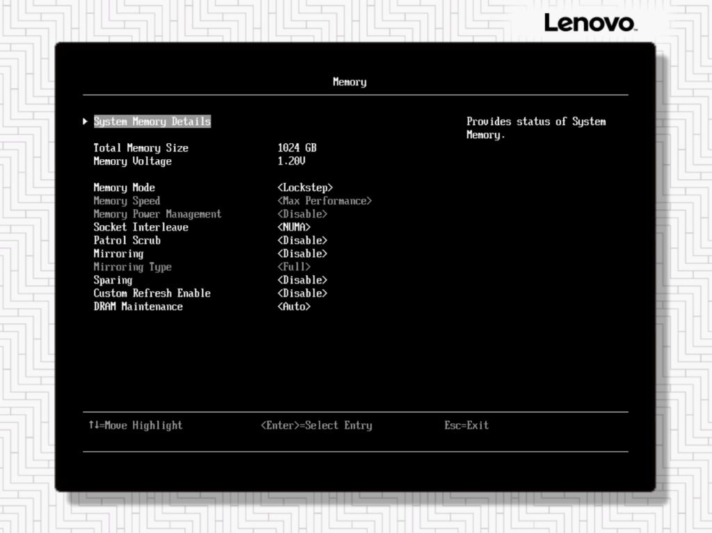Click the Lenovo logo

click(x=590, y=22)
